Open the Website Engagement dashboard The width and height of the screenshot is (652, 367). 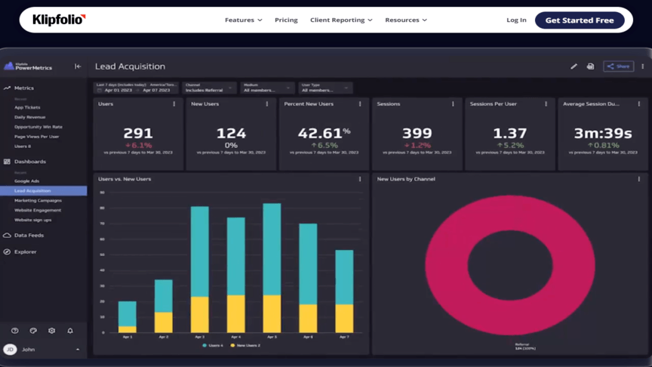[38, 210]
